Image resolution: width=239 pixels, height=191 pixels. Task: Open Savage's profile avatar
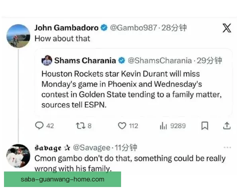point(18,156)
